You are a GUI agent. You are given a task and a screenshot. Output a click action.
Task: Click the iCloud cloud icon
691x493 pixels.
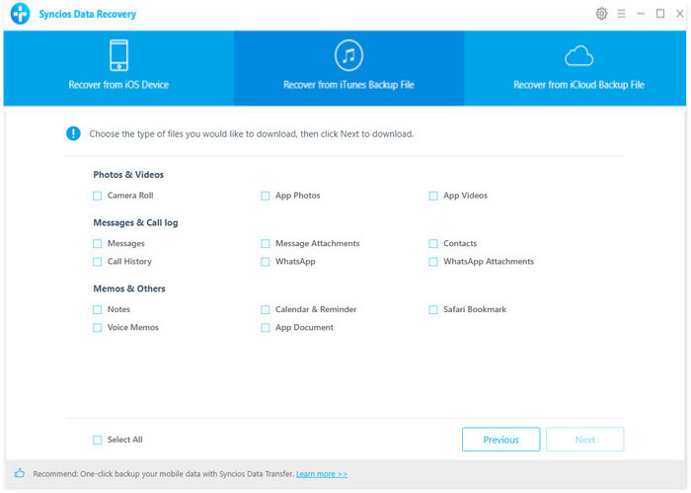[578, 55]
